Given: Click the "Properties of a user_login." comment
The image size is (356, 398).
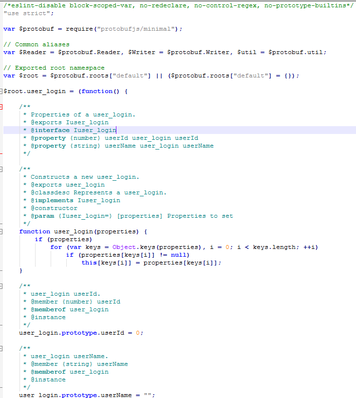Looking at the screenshot, I should pos(83,115).
